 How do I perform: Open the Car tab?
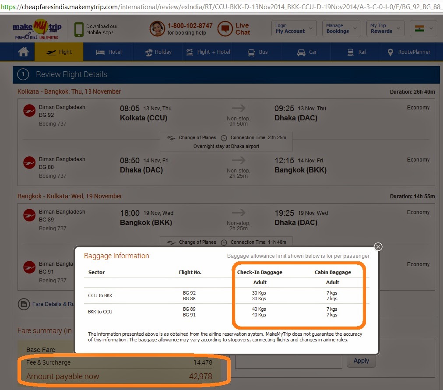point(306,52)
